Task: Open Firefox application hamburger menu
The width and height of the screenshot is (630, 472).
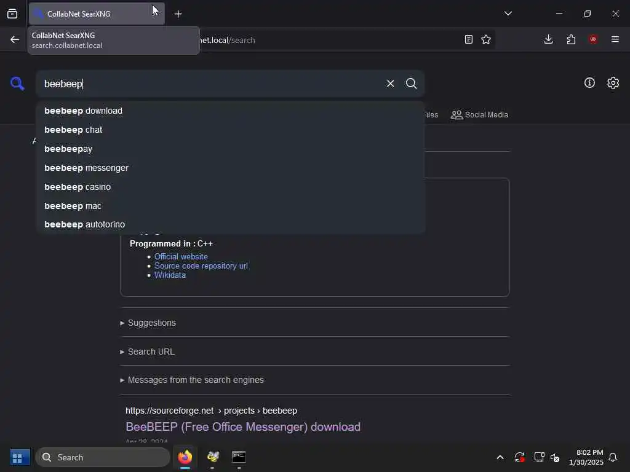Action: pos(615,39)
